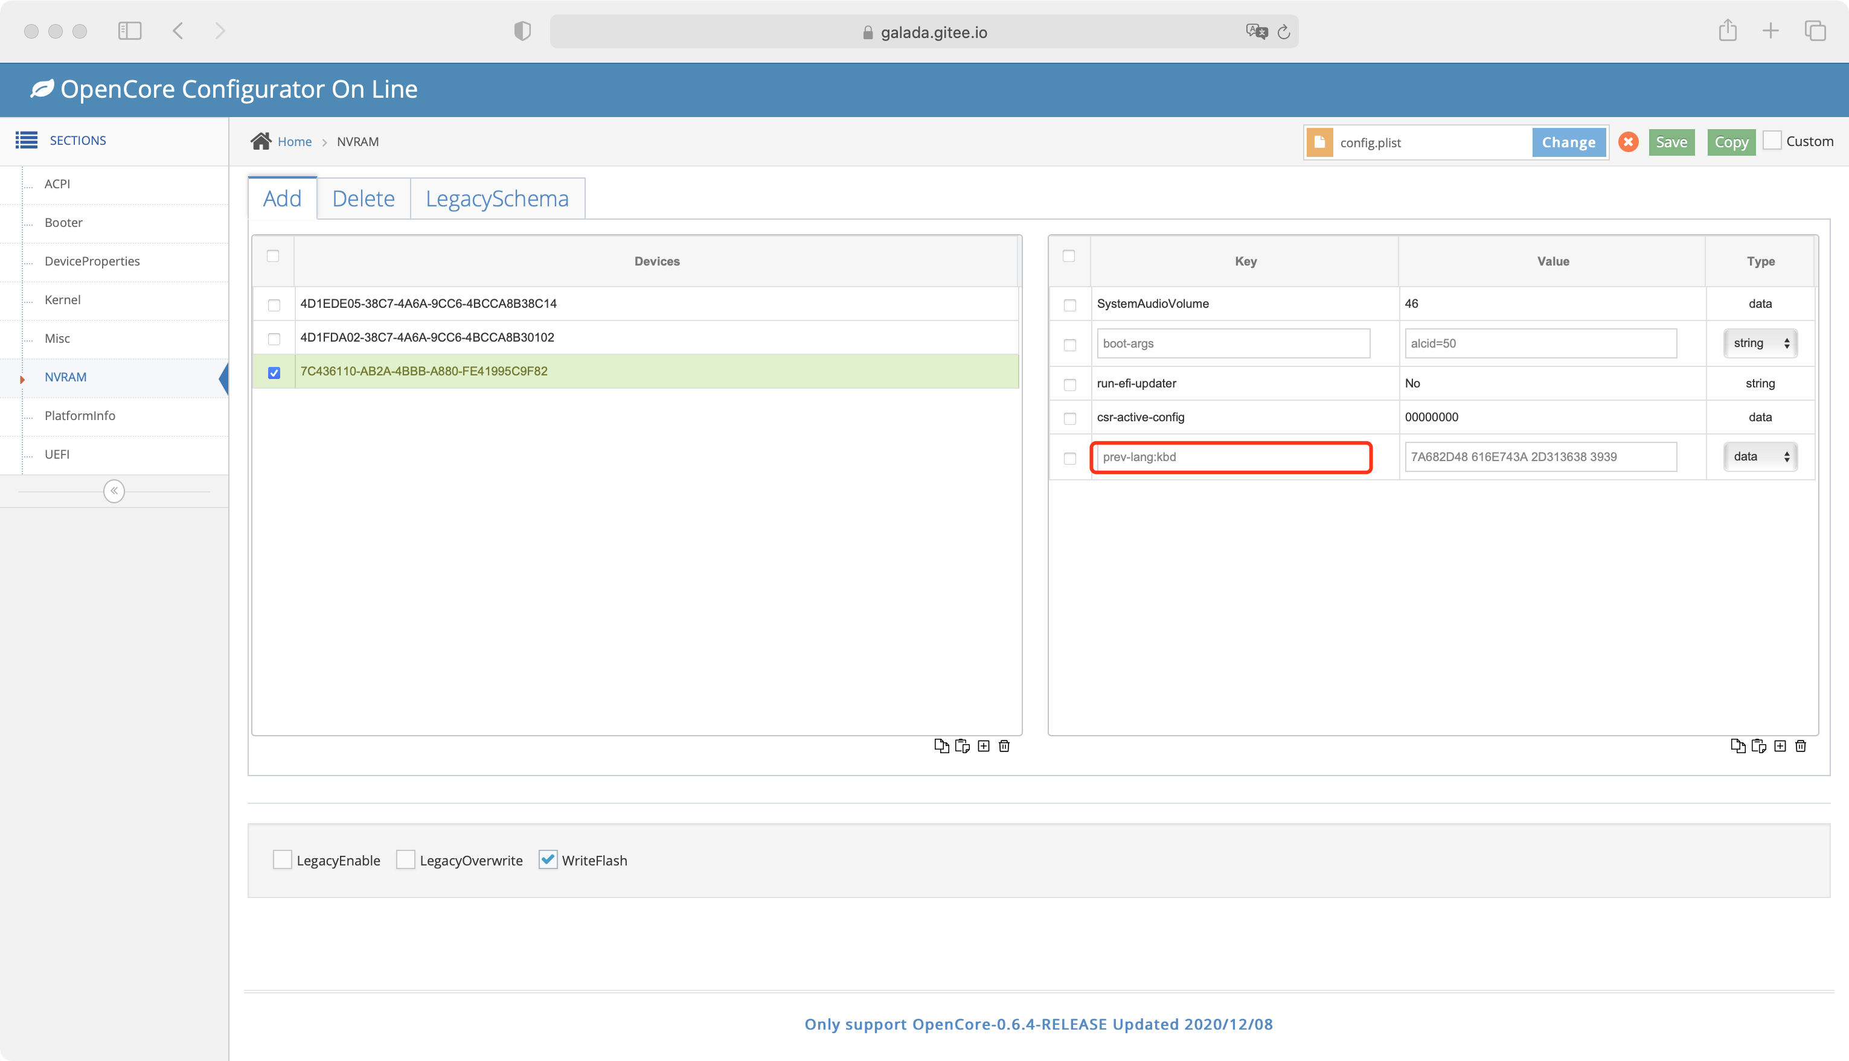The width and height of the screenshot is (1849, 1061).
Task: Check the prev-lang:kbd row checkbox
Action: pyautogui.click(x=1069, y=458)
